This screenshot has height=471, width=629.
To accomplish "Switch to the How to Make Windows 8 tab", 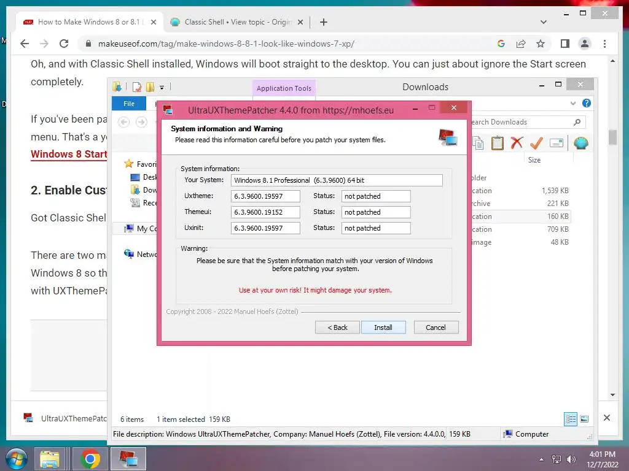I will coord(89,22).
